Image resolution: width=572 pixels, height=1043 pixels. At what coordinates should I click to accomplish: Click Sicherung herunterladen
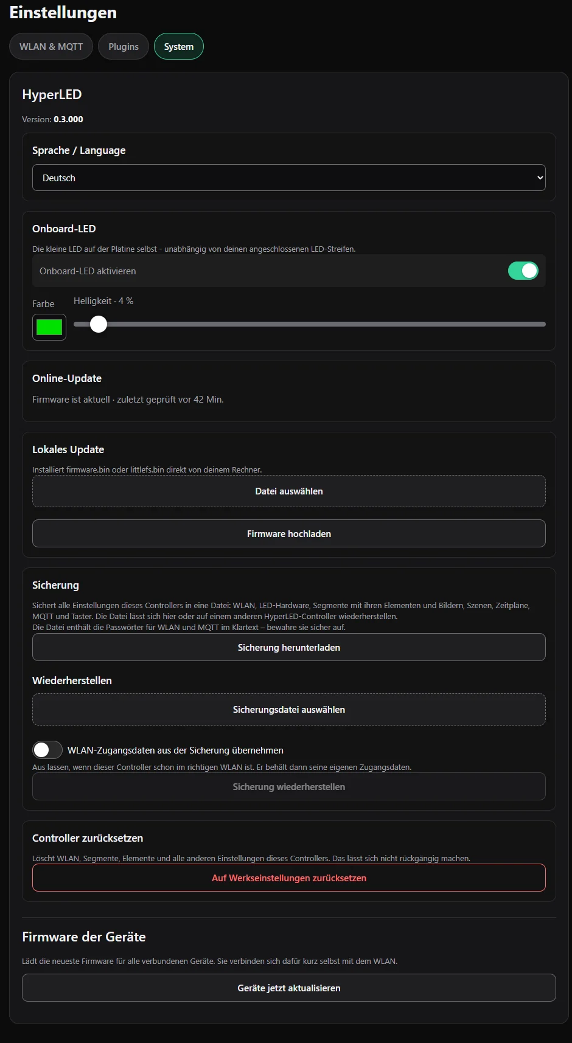click(x=289, y=647)
